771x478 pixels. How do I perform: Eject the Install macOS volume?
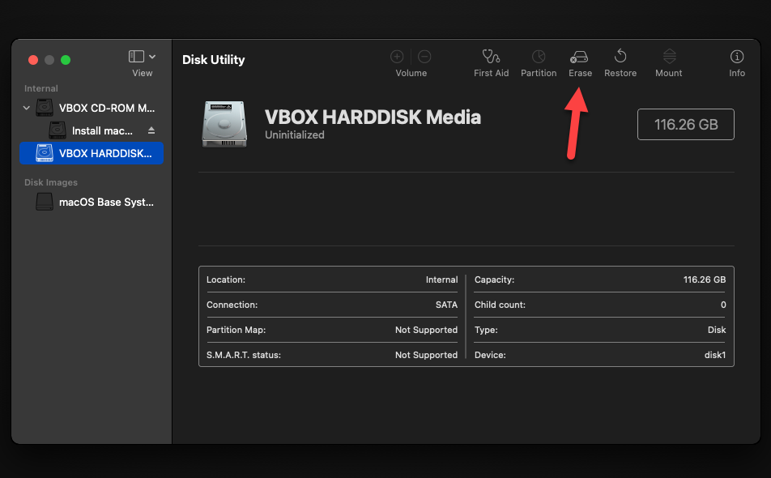pyautogui.click(x=151, y=130)
